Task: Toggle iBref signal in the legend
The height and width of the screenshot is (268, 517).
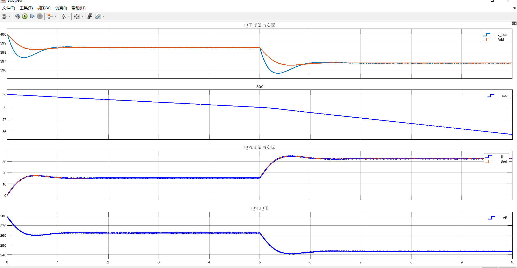Action: (503, 162)
